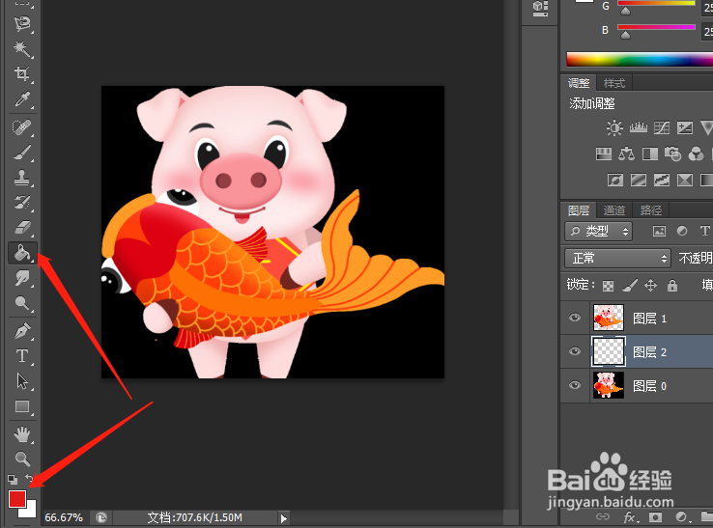Add a Brightness/Contrast adjustment
713x528 pixels.
[x=614, y=127]
